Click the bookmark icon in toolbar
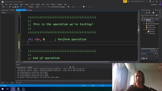The width and height of the screenshot is (162, 91). pos(84,7)
